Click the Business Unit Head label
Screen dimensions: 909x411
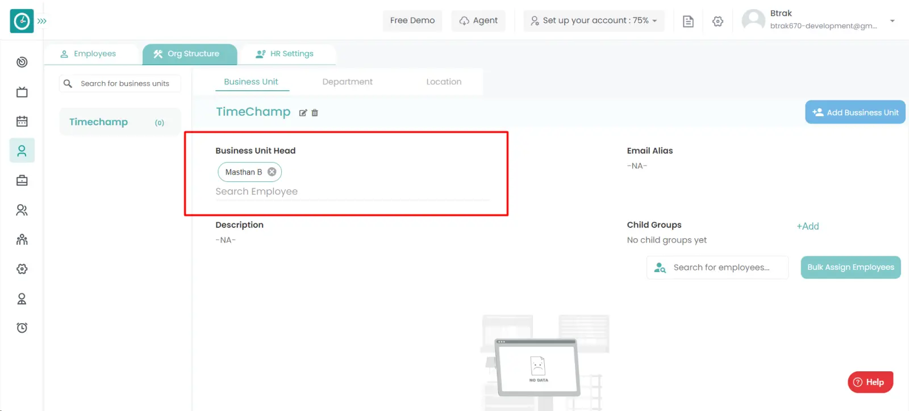click(x=255, y=151)
